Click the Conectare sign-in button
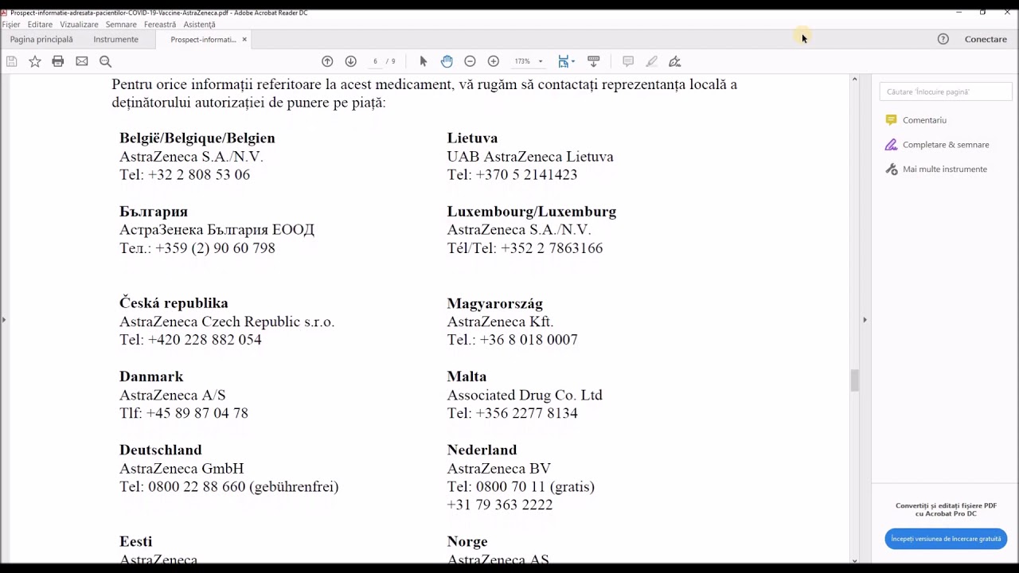 tap(986, 39)
